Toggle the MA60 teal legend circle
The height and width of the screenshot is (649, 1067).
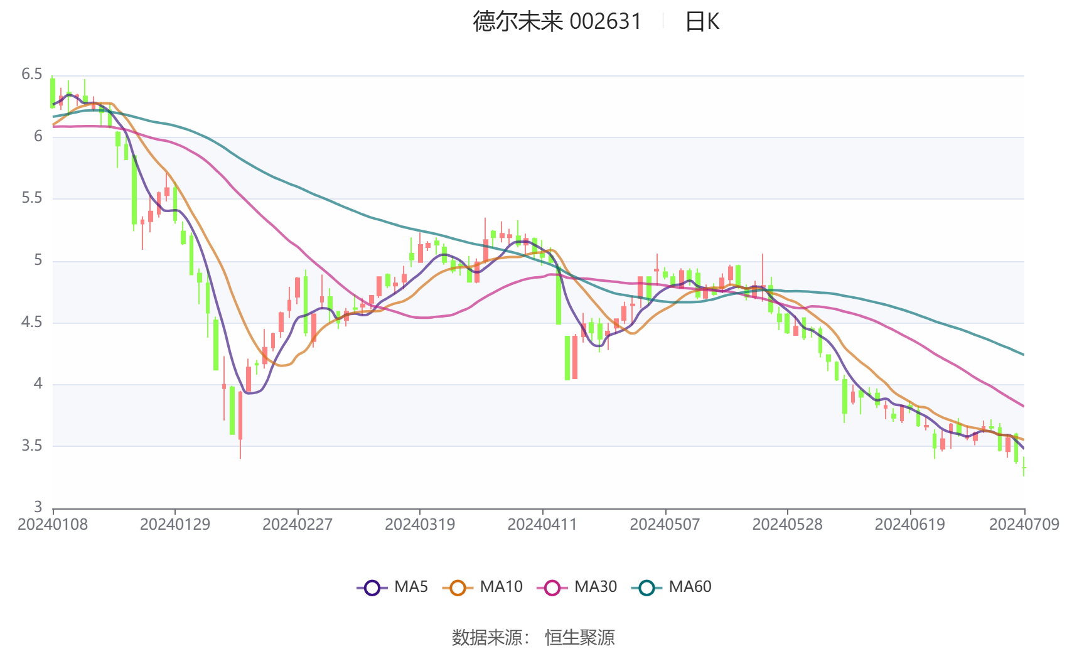[646, 587]
